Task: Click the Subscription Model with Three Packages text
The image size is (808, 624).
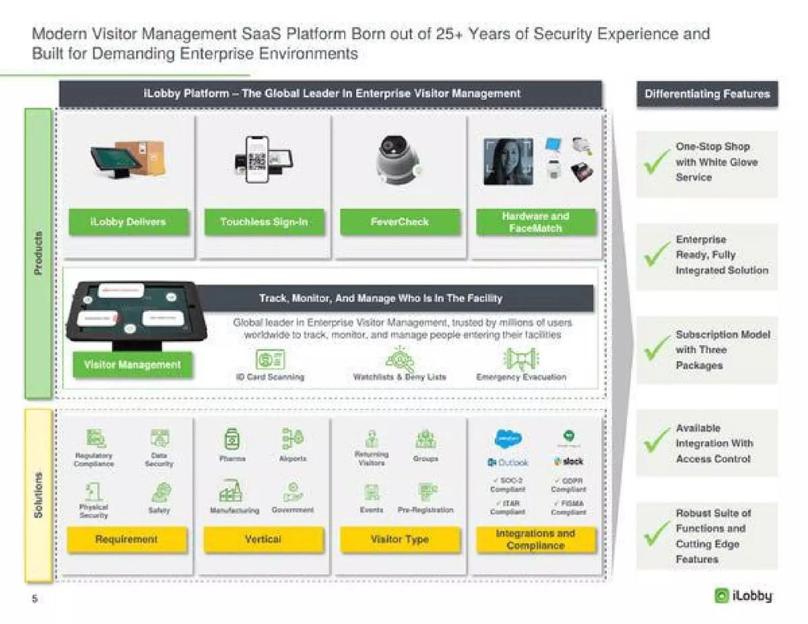Action: pyautogui.click(x=722, y=350)
